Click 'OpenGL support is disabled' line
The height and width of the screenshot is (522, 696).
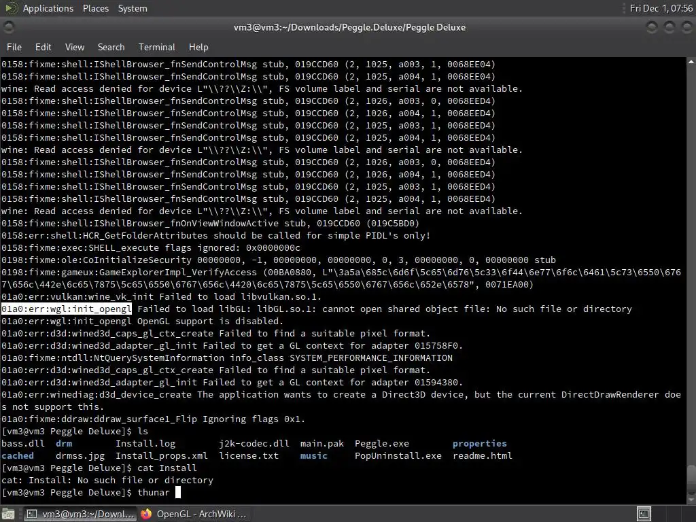[142, 321]
